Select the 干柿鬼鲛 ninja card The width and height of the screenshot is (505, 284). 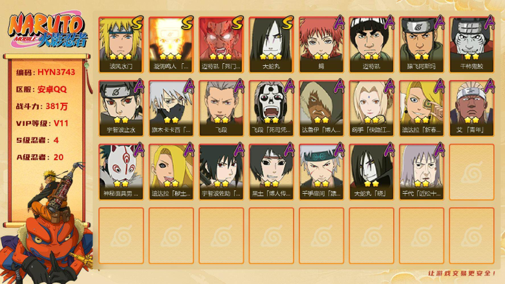[471, 45]
